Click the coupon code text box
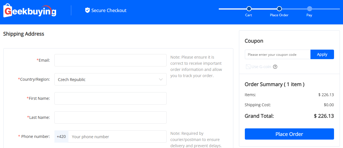Viewport: 343px width, 148px height. click(277, 54)
